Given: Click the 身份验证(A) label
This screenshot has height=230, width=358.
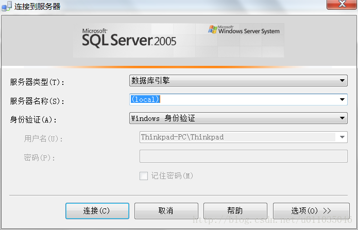Looking at the screenshot, I should click(33, 119).
